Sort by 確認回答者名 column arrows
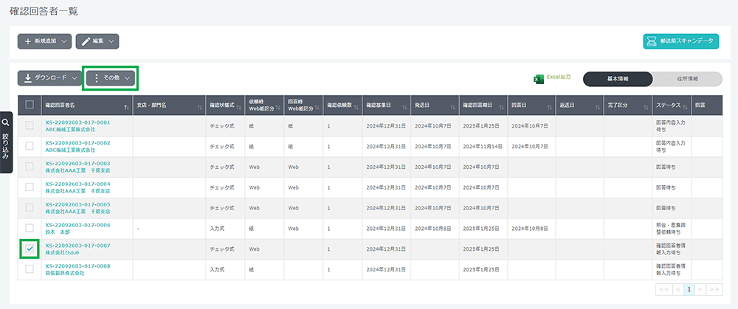738x309 pixels. (x=127, y=106)
